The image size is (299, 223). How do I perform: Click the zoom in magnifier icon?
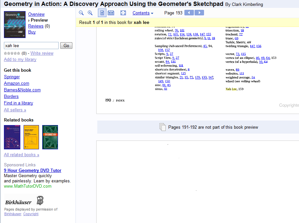[90, 13]
